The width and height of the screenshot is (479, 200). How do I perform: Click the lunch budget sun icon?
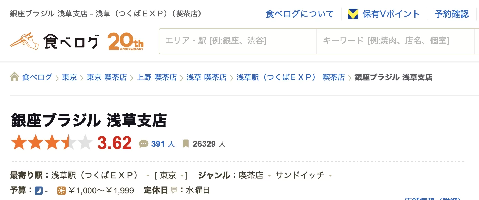click(61, 190)
